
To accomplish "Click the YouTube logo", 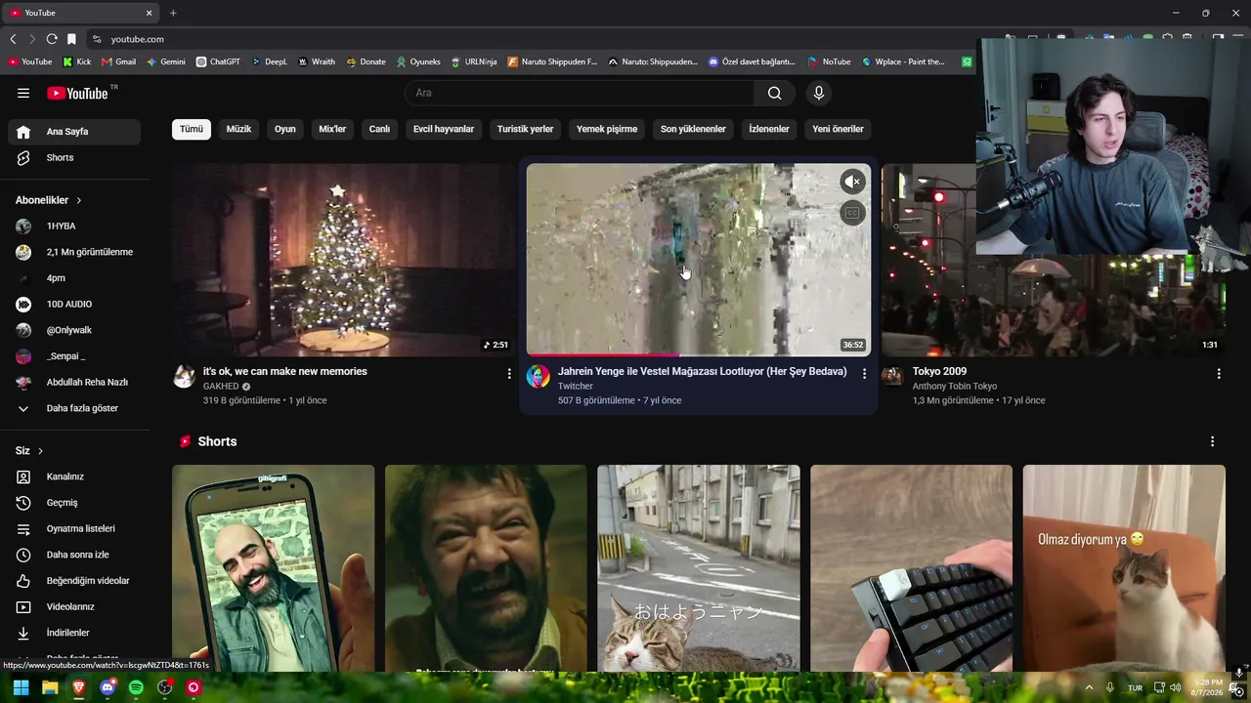I will click(78, 93).
